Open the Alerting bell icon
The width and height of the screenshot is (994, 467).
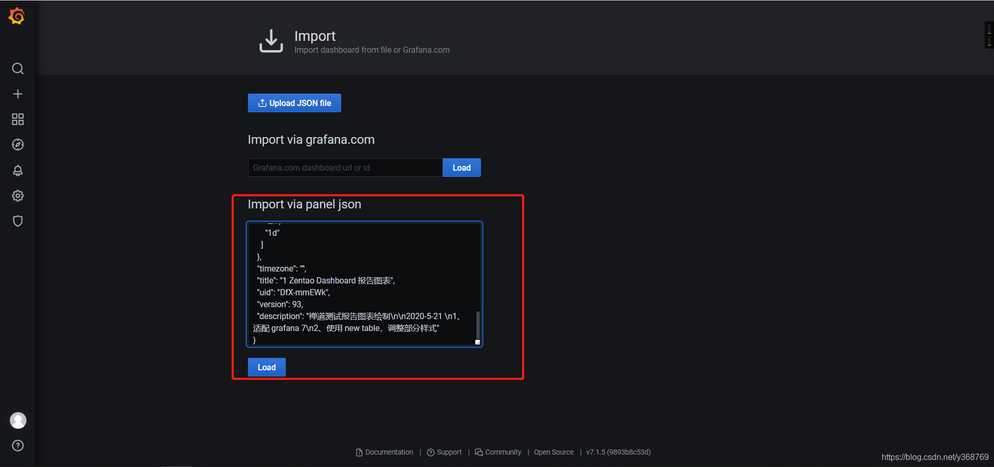[x=18, y=170]
